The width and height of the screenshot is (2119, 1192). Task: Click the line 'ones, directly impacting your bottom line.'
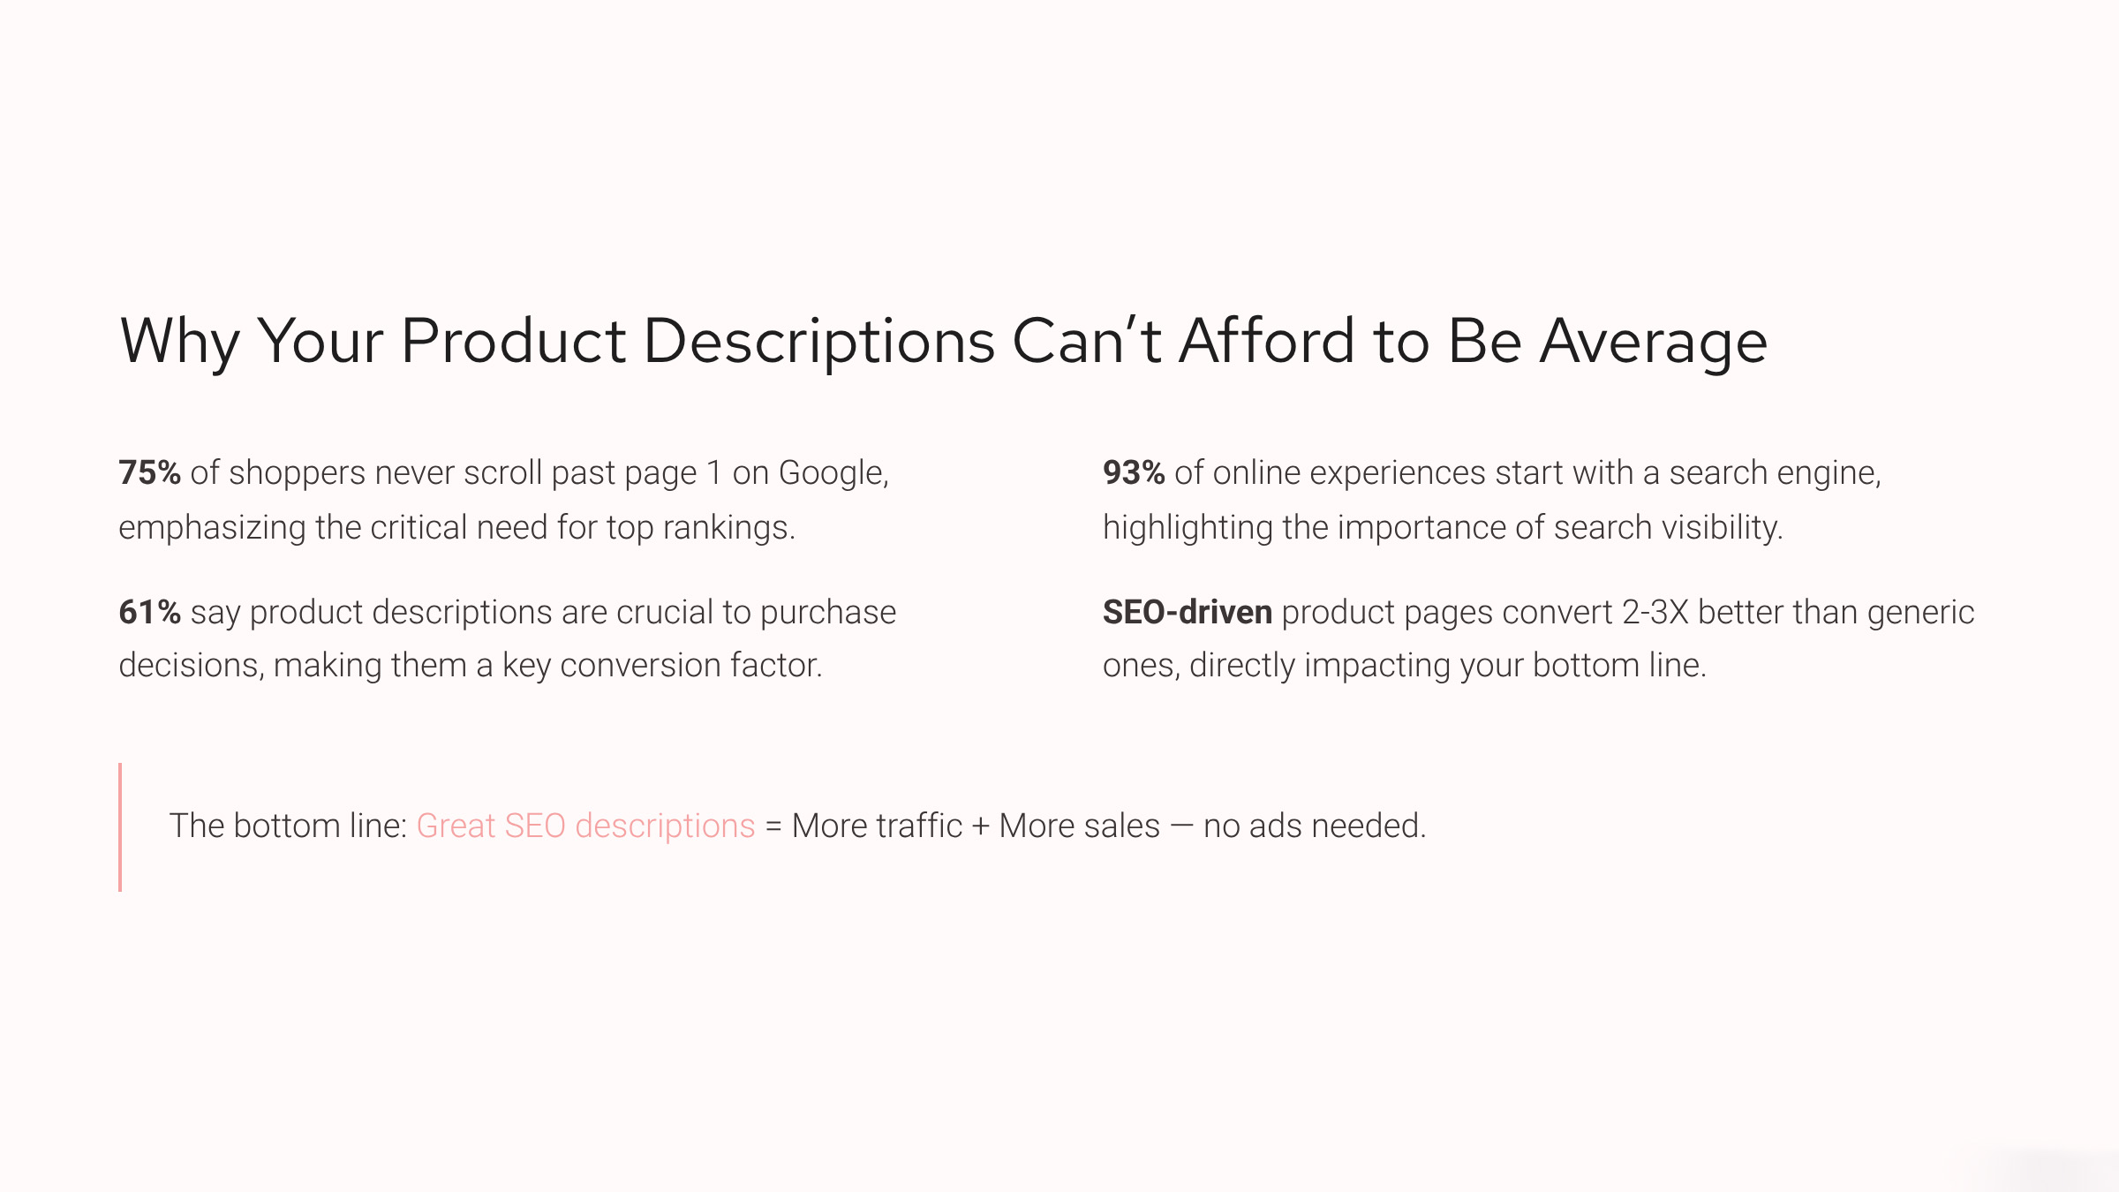[1404, 665]
